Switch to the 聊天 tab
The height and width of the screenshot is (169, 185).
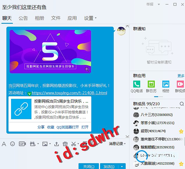[x=7, y=18]
